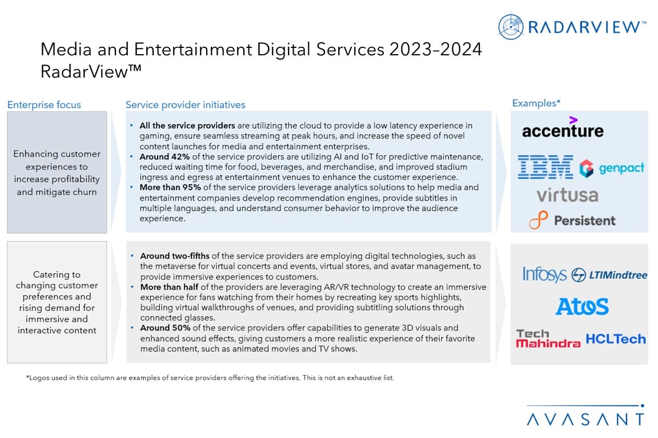Click the 'Service provider initiatives' heading
Screen dimensions: 658x438
pos(185,104)
